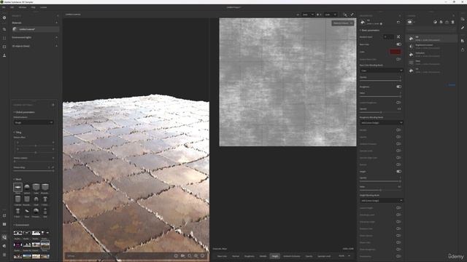Click the randomize seed shuffle icon
Viewport: 467px width, 262px height.
[x=398, y=37]
